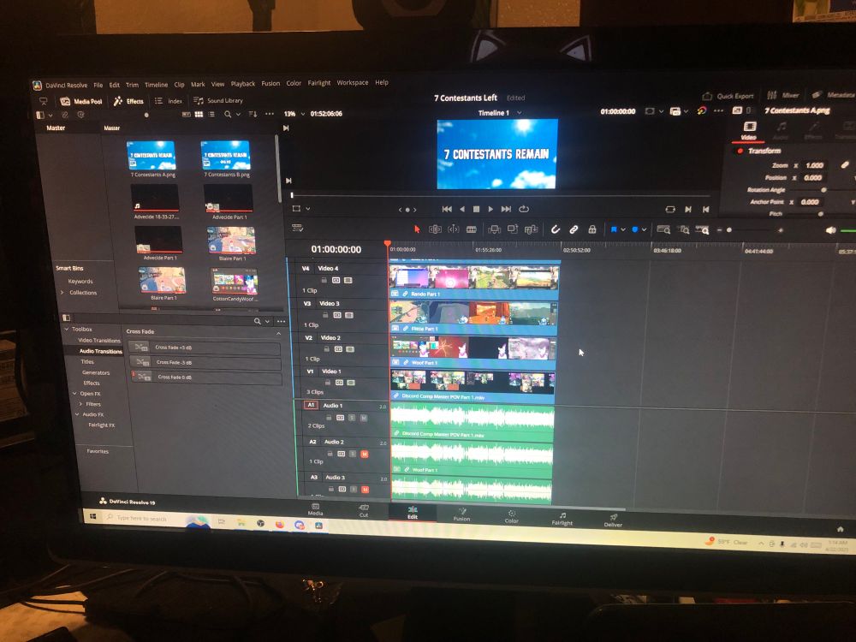Adjust the timeline zoom slider handle
This screenshot has height=642, width=856.
[x=728, y=230]
